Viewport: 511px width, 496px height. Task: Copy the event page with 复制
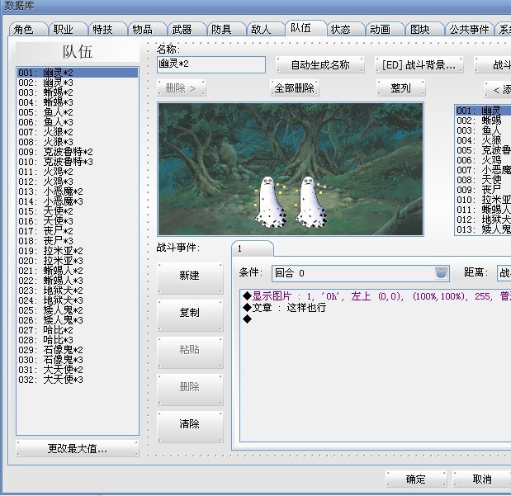point(190,315)
